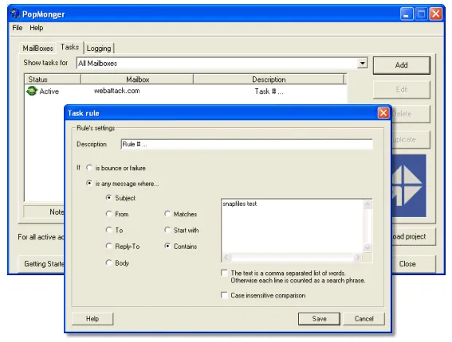The height and width of the screenshot is (342, 452).
Task: Pick the 'Start with' match option
Action: pos(167,230)
